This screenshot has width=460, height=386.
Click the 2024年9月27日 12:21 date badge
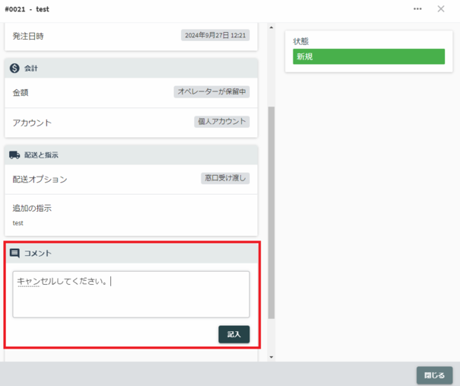click(x=215, y=35)
